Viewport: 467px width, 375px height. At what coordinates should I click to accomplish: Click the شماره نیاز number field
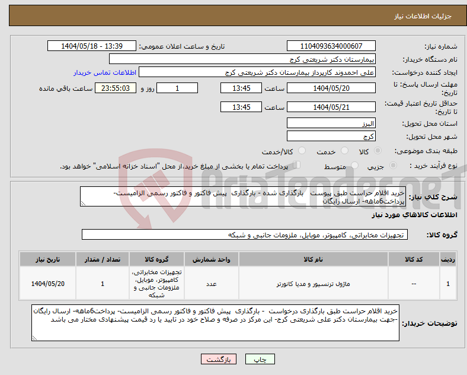[x=331, y=46]
